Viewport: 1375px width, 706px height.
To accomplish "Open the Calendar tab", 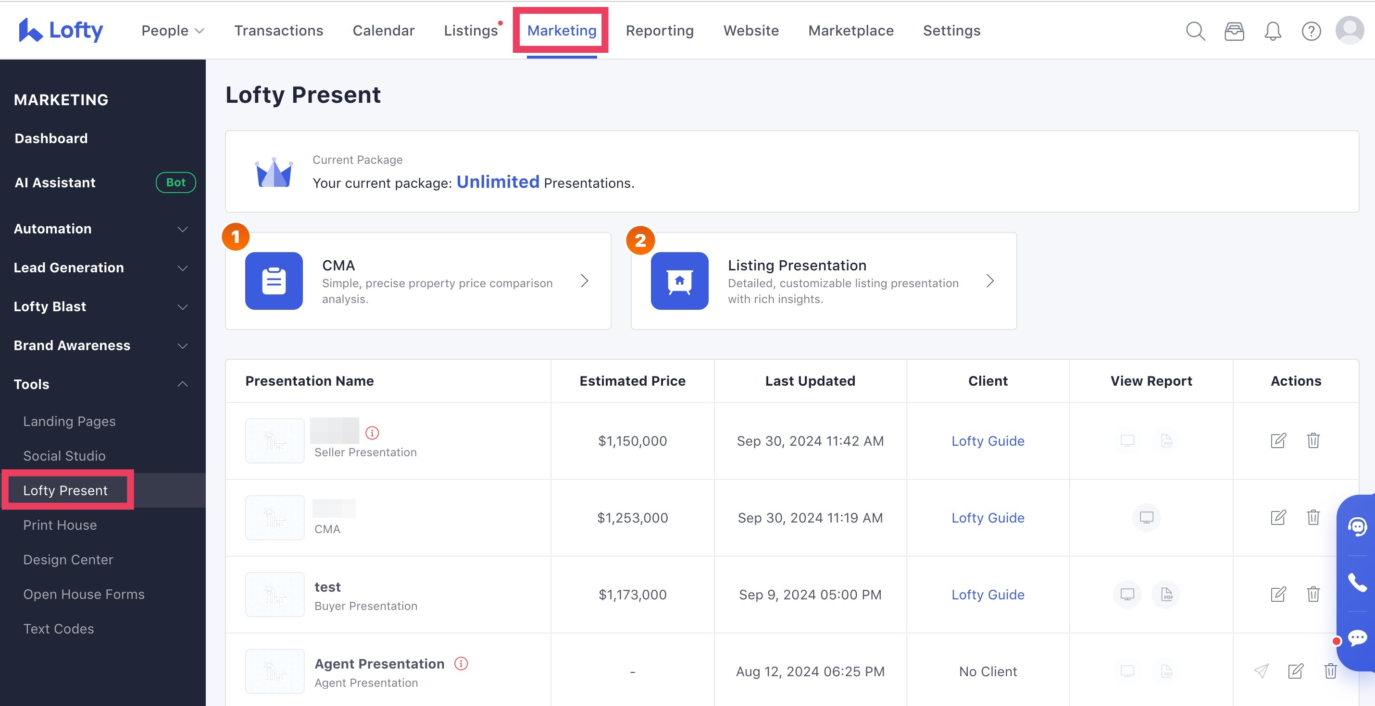I will 383,30.
